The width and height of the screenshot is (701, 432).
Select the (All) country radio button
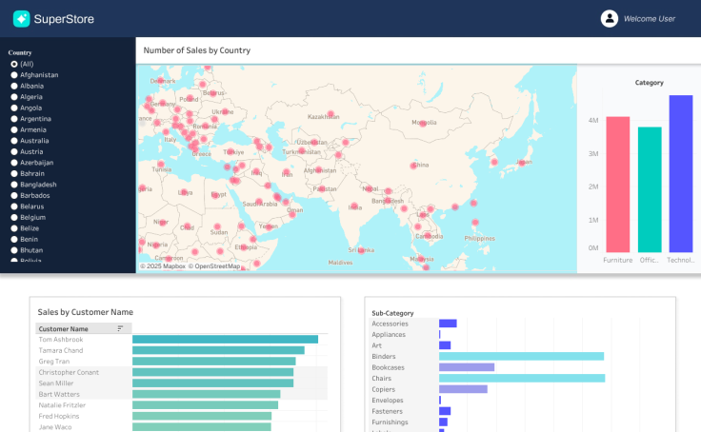14,64
